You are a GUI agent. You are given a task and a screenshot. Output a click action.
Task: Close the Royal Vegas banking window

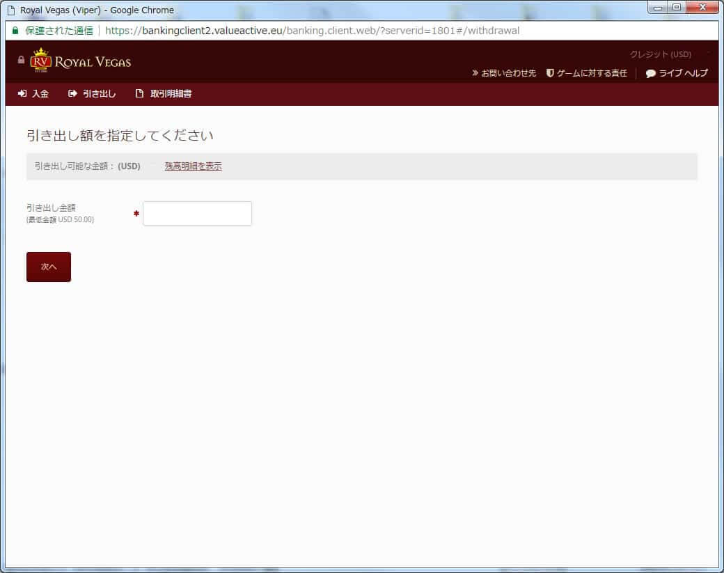pos(702,8)
